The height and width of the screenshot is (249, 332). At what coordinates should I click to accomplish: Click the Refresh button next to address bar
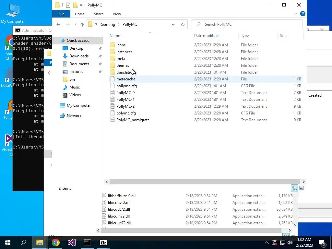point(183,24)
